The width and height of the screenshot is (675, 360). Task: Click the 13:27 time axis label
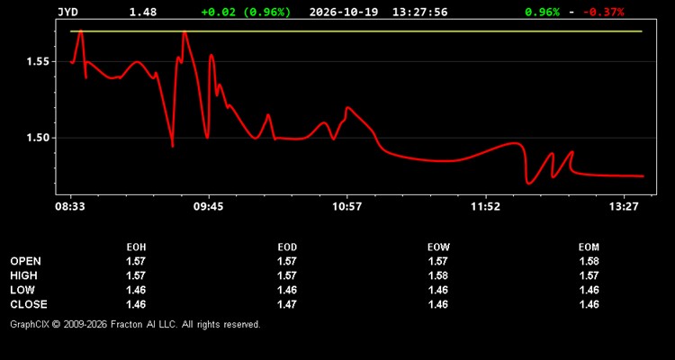tap(625, 207)
